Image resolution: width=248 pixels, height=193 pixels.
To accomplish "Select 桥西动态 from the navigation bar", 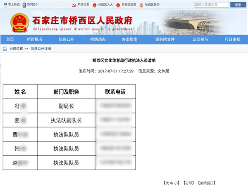I will pos(98,40).
